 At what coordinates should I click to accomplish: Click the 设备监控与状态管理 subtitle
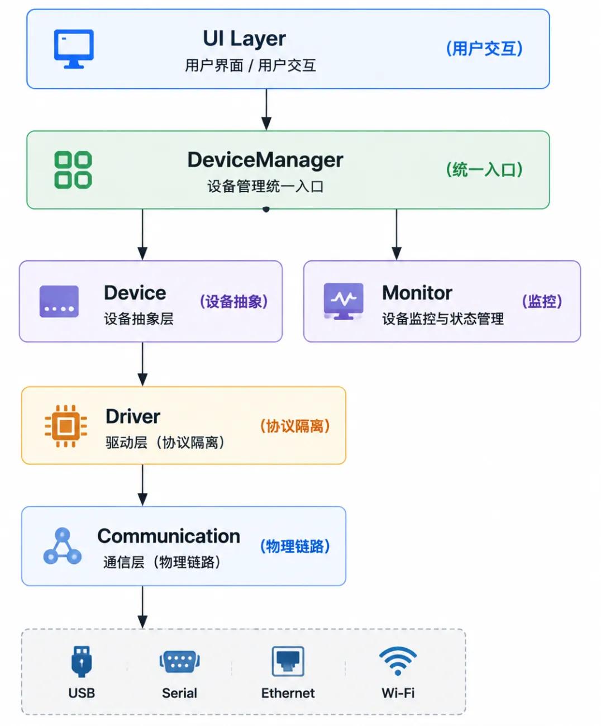(x=443, y=319)
